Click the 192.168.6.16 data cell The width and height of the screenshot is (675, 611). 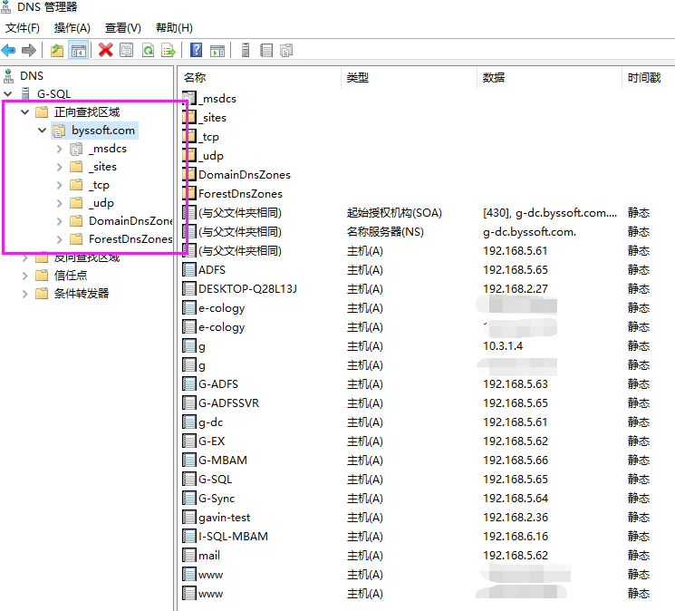point(516,537)
